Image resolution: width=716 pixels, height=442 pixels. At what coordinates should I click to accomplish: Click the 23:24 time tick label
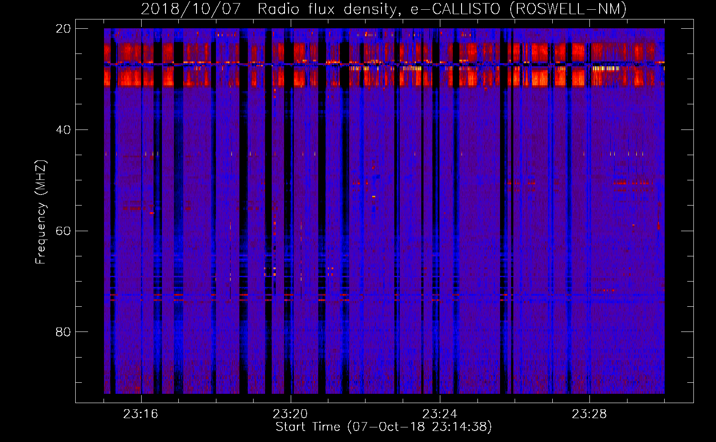click(440, 414)
